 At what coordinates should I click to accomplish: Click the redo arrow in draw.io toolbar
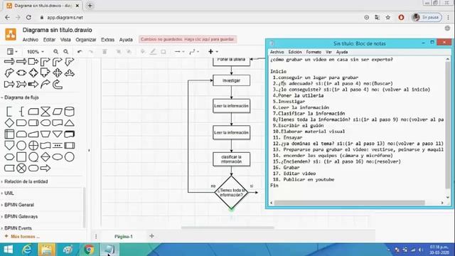point(90,52)
